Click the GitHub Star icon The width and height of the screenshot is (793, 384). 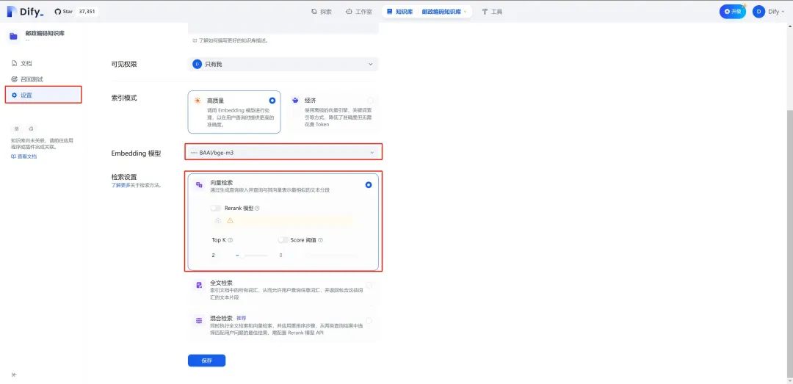click(58, 11)
